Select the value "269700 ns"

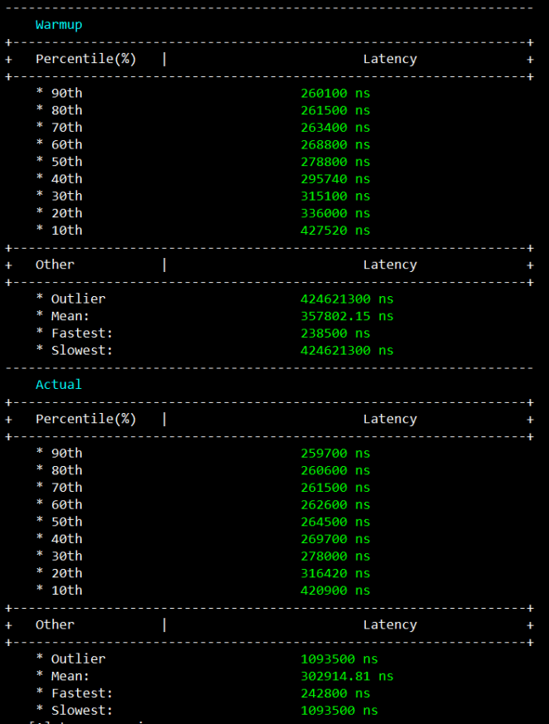335,538
